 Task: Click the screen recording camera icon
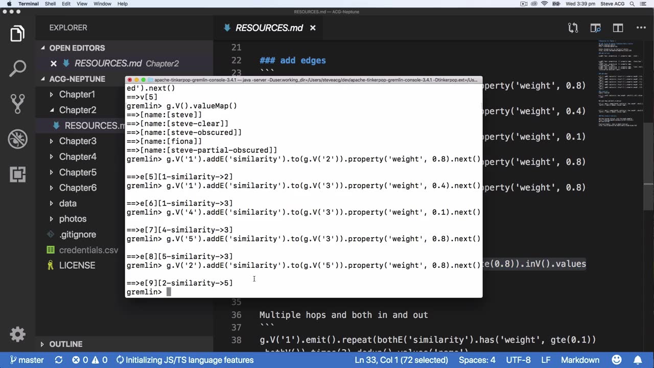(524, 4)
